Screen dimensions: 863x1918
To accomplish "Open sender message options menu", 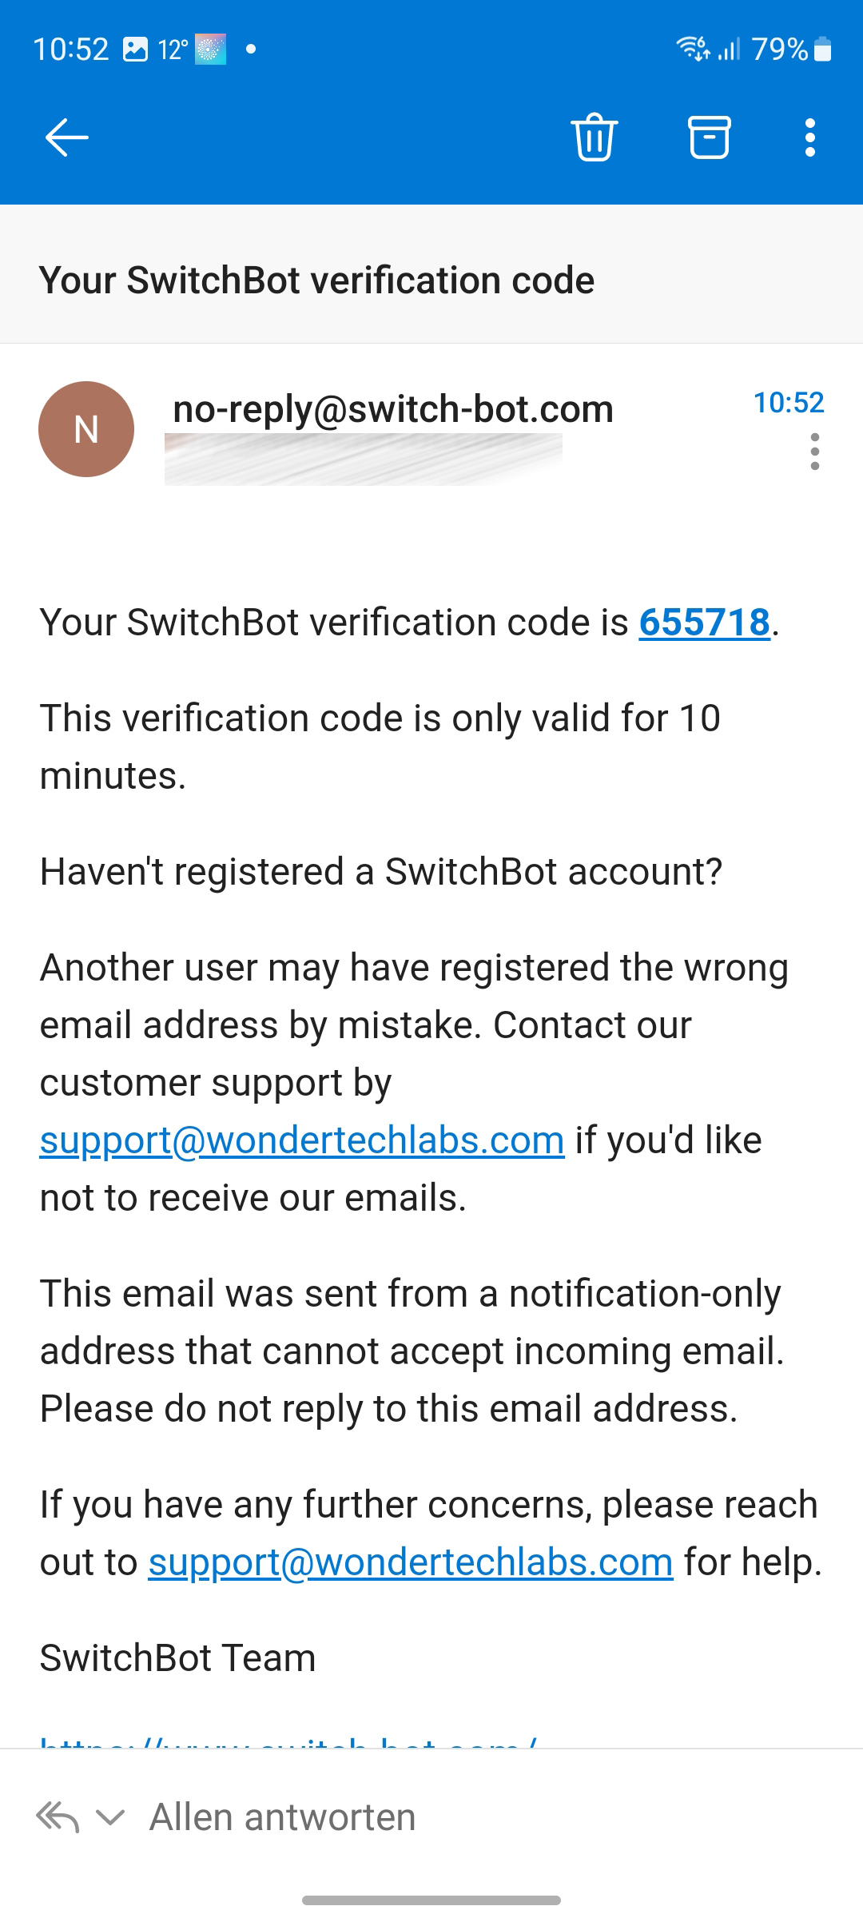I will click(x=814, y=452).
